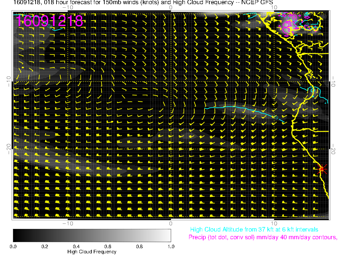The width and height of the screenshot is (339, 262).
Task: Click the magenta Precip legend text
Action: [263, 238]
